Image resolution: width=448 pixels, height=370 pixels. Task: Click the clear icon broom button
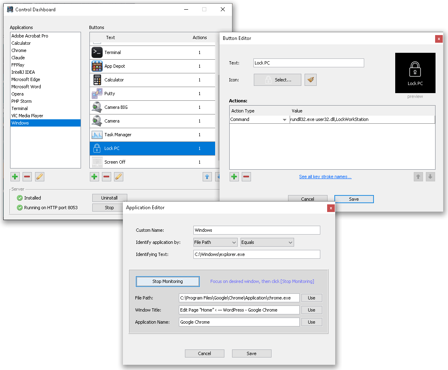tap(311, 80)
